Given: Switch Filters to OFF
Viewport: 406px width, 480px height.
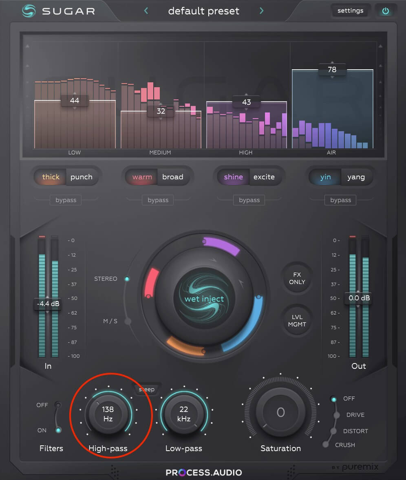Looking at the screenshot, I should [58, 405].
